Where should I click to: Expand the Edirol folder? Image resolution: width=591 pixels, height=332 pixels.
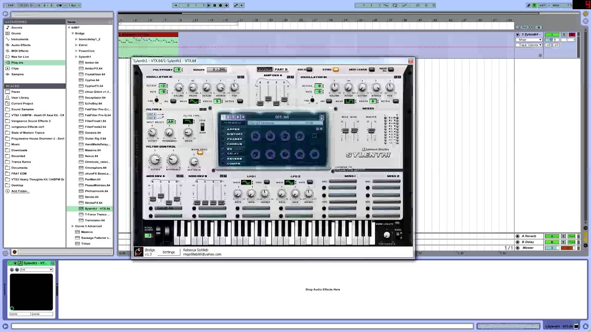click(x=76, y=45)
